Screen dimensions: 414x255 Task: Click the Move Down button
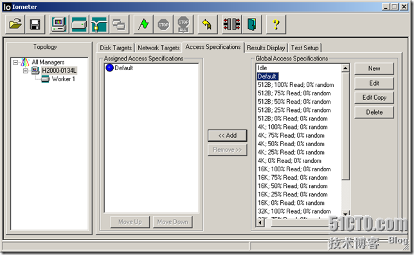173,222
